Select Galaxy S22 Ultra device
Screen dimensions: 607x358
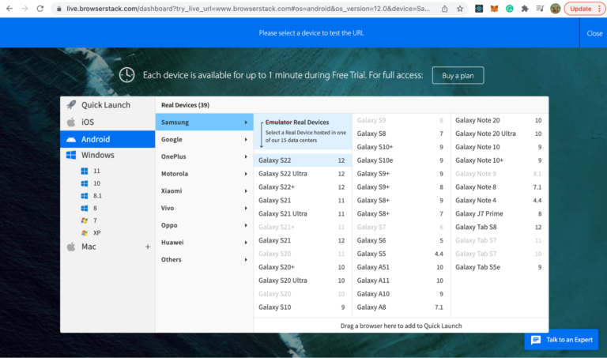(x=301, y=174)
